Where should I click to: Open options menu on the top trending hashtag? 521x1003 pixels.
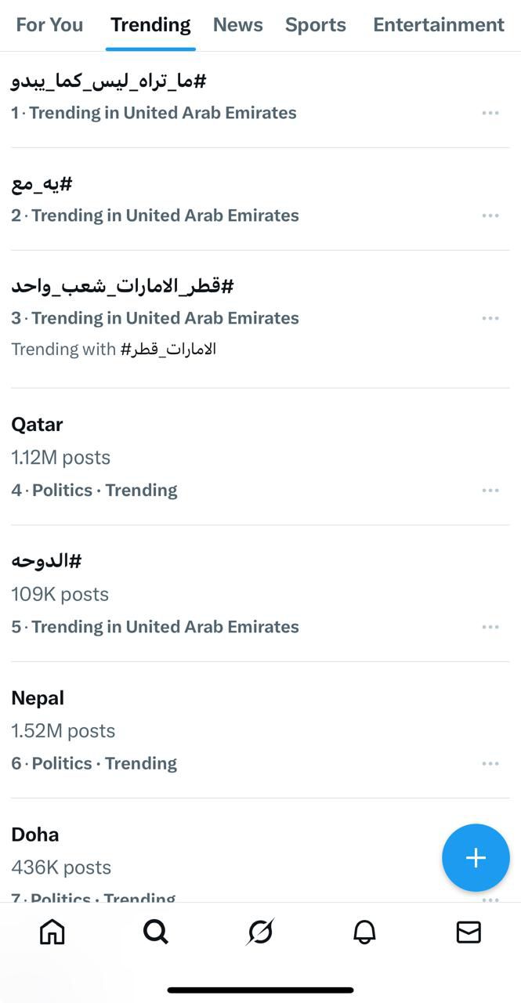tap(490, 112)
